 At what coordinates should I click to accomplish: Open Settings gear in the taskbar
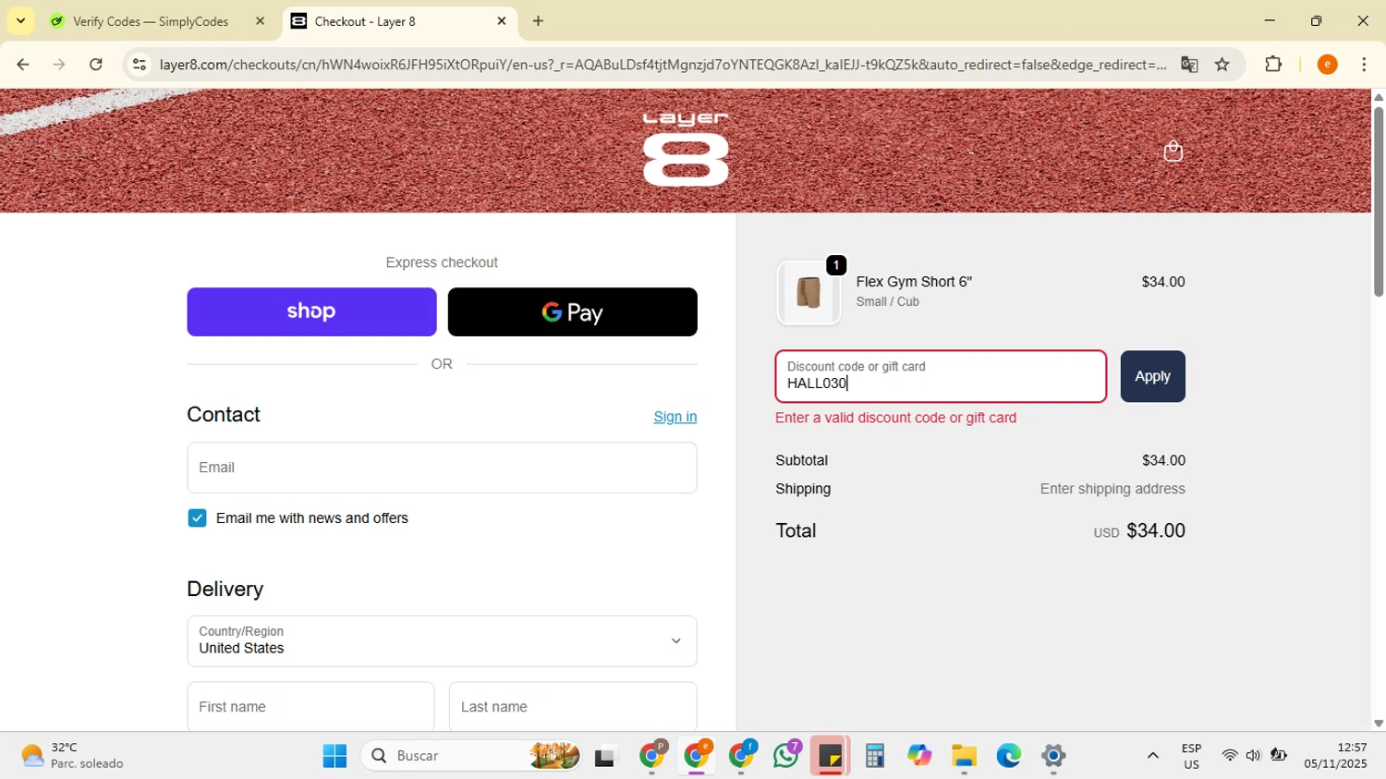click(x=1053, y=756)
